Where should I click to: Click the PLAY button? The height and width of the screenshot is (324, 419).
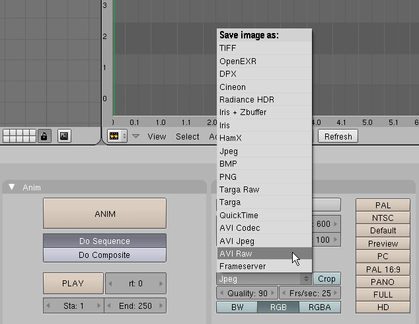click(73, 283)
